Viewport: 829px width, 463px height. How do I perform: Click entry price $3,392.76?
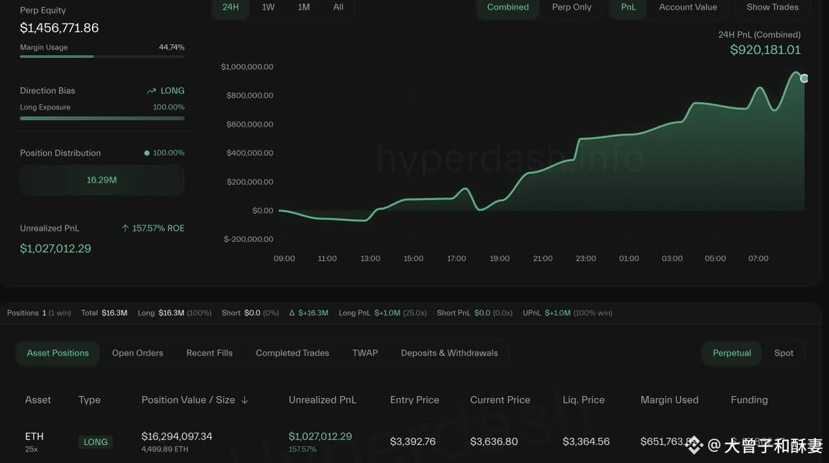click(413, 442)
